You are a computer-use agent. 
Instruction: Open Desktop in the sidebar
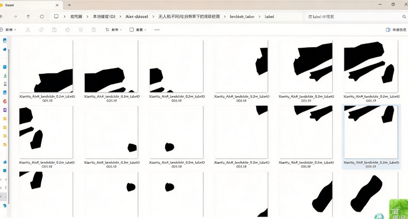pyautogui.click(x=5, y=67)
